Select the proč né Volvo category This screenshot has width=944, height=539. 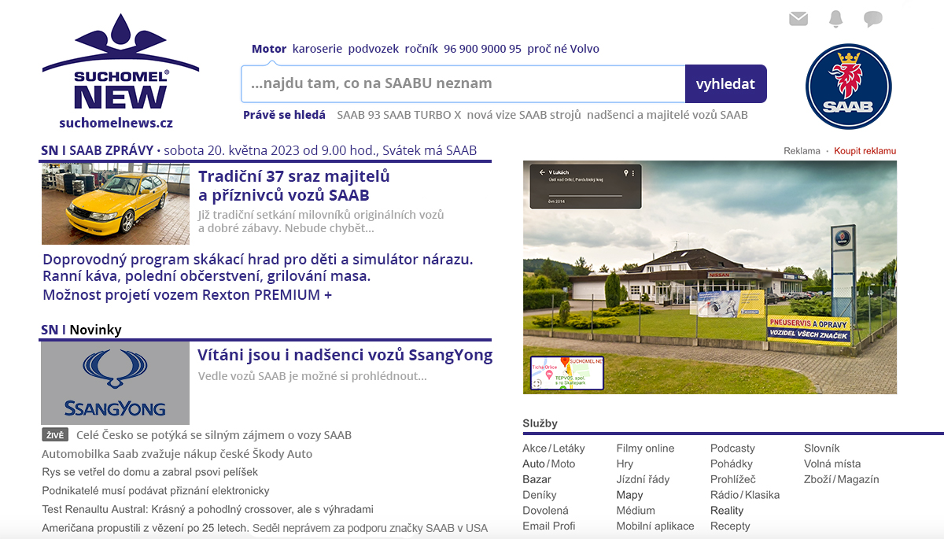[563, 49]
